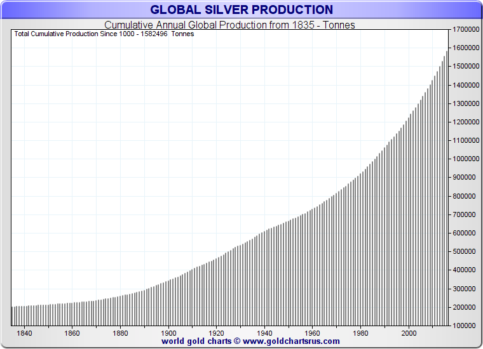Click the 1100000 y-axis label
Viewport: 483px width, 349px height.
[x=466, y=140]
